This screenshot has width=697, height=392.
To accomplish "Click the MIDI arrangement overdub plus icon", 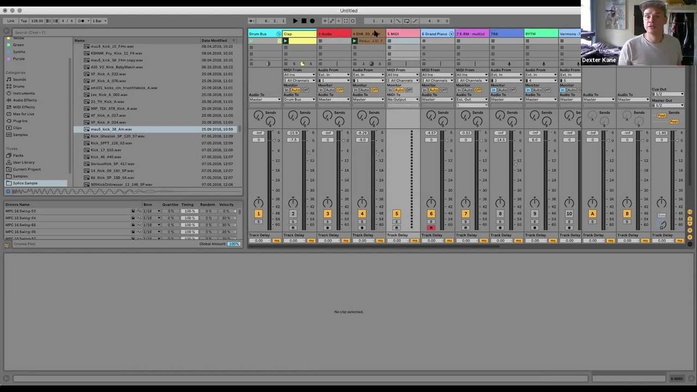I will coord(325,21).
